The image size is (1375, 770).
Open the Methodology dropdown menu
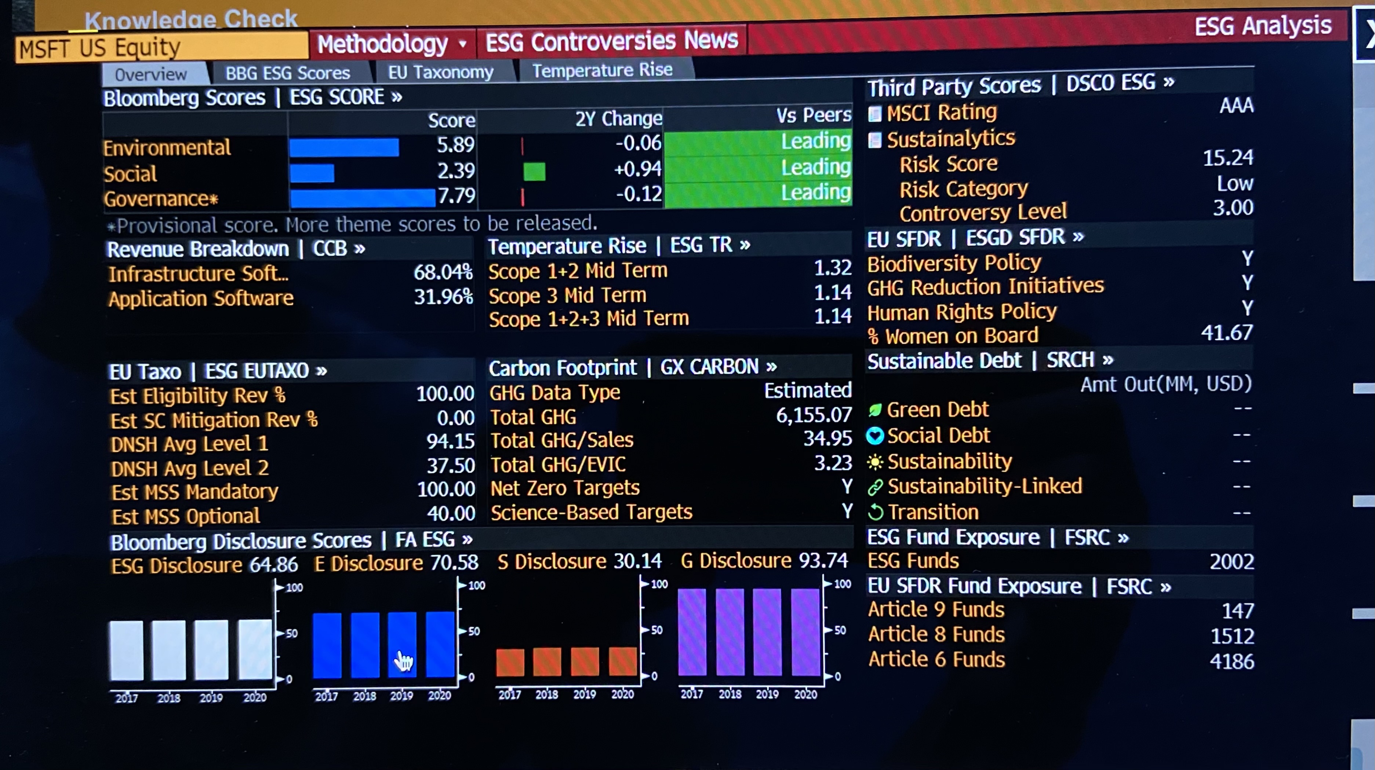tap(392, 43)
